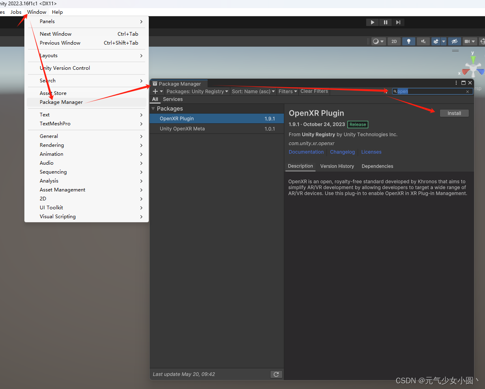Open the Changelog link
This screenshot has height=389, width=485.
pos(342,152)
